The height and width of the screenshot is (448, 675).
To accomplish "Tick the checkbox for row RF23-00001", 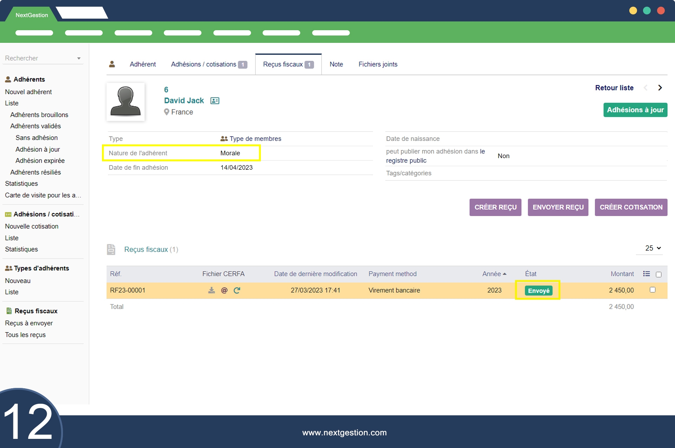I will 652,290.
